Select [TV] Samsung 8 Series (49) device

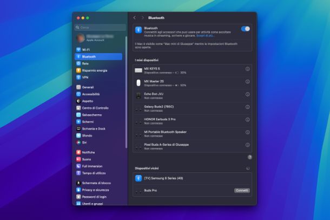(x=192, y=178)
